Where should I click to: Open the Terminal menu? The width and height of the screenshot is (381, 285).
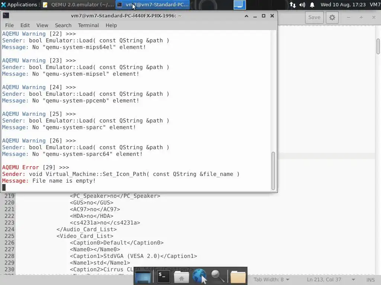point(88,25)
